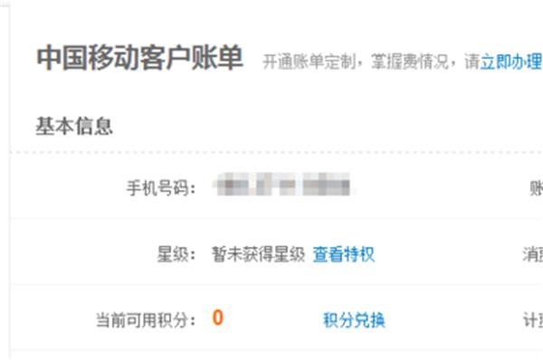This screenshot has height=362, width=543.
Task: Click the left border of the bill panel
Action: click(9, 180)
